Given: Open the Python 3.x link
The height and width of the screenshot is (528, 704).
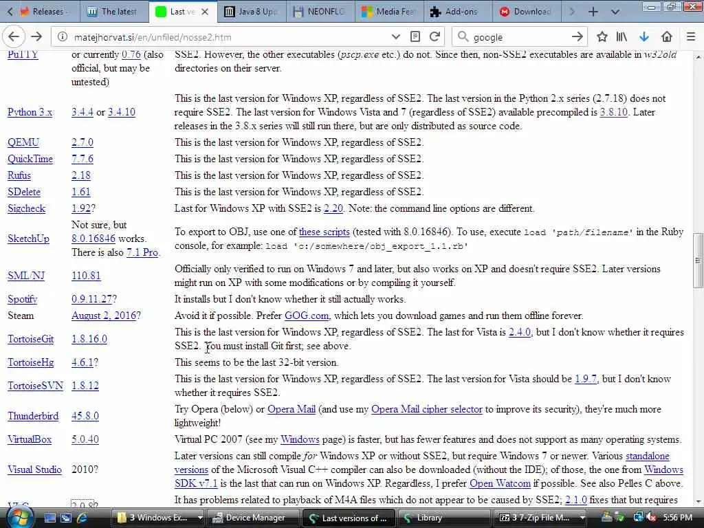Looking at the screenshot, I should click(30, 112).
